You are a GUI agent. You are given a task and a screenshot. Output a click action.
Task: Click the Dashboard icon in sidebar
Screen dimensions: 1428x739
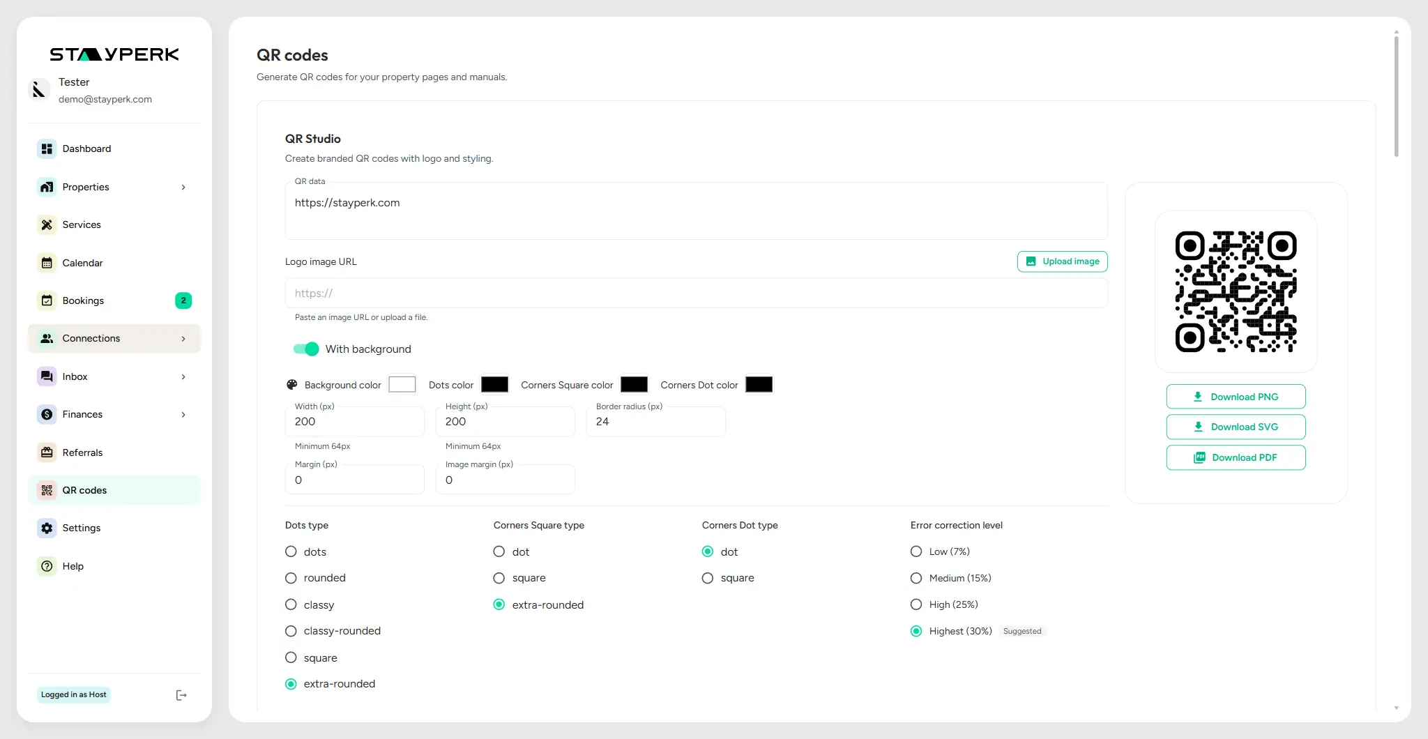pos(47,148)
